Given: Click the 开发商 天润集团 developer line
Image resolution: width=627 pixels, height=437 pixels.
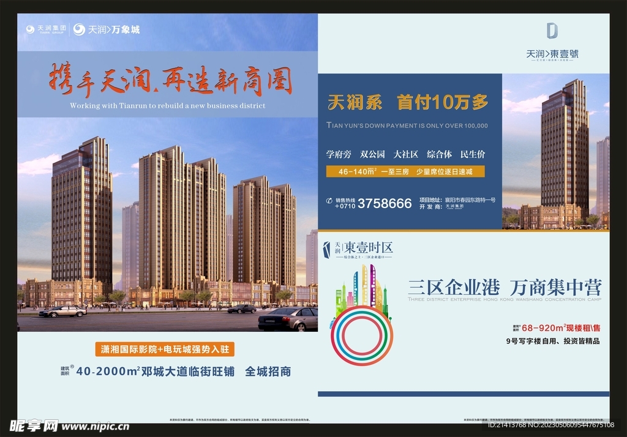Looking at the screenshot, I should 441,207.
